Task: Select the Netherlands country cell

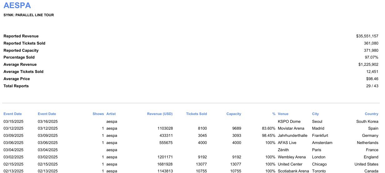Action: point(367,143)
